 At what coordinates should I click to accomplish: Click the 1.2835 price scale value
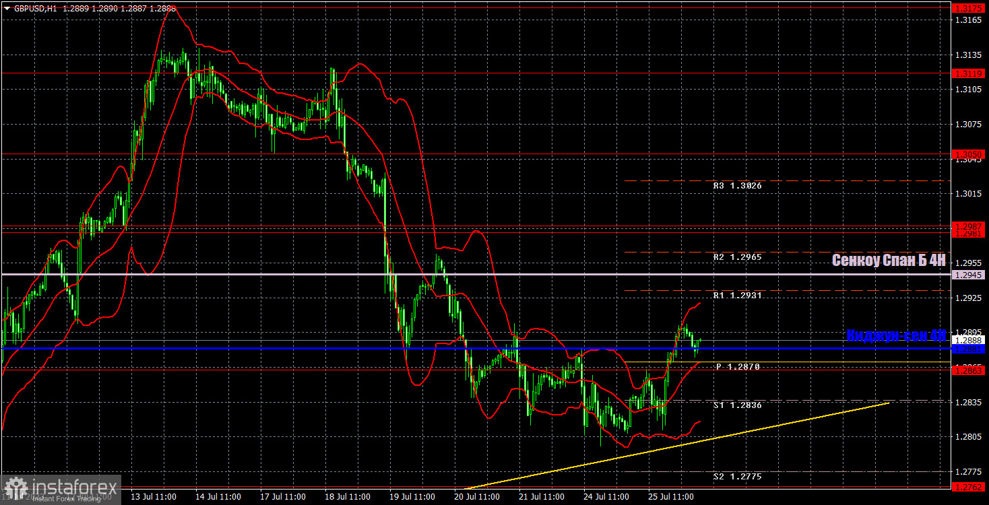coord(968,402)
